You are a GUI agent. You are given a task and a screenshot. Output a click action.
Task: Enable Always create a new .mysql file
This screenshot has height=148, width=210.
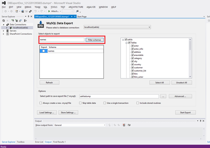pos(41,103)
